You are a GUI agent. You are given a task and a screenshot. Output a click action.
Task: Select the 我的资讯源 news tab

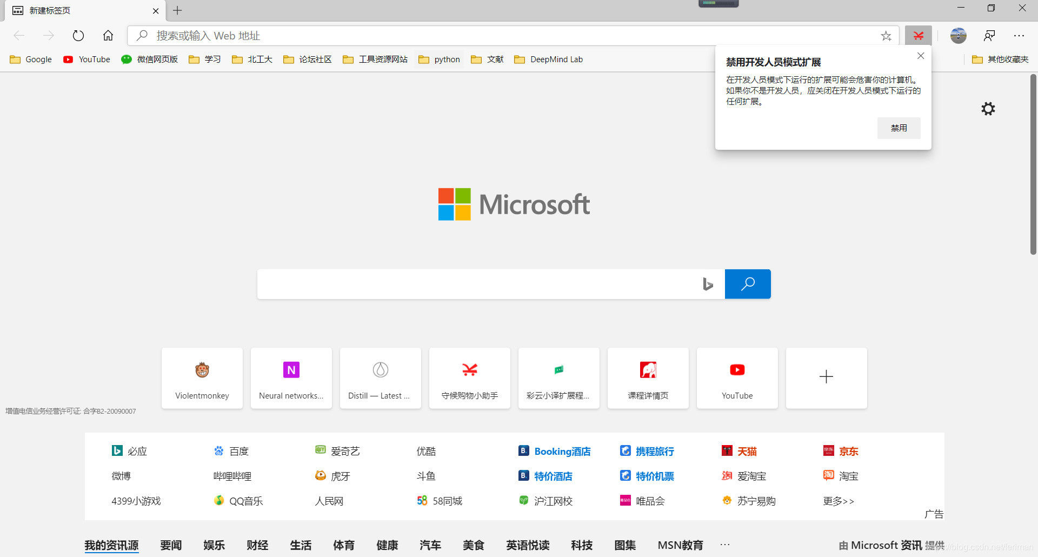(111, 545)
